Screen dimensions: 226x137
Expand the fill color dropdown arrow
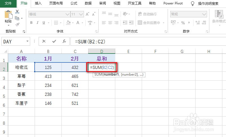click(73, 23)
